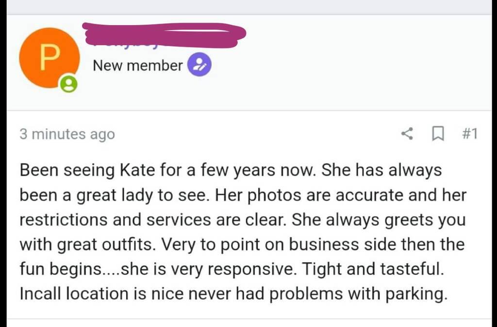The height and width of the screenshot is (327, 497).
Task: Click the purple new member badge icon
Action: click(x=199, y=65)
